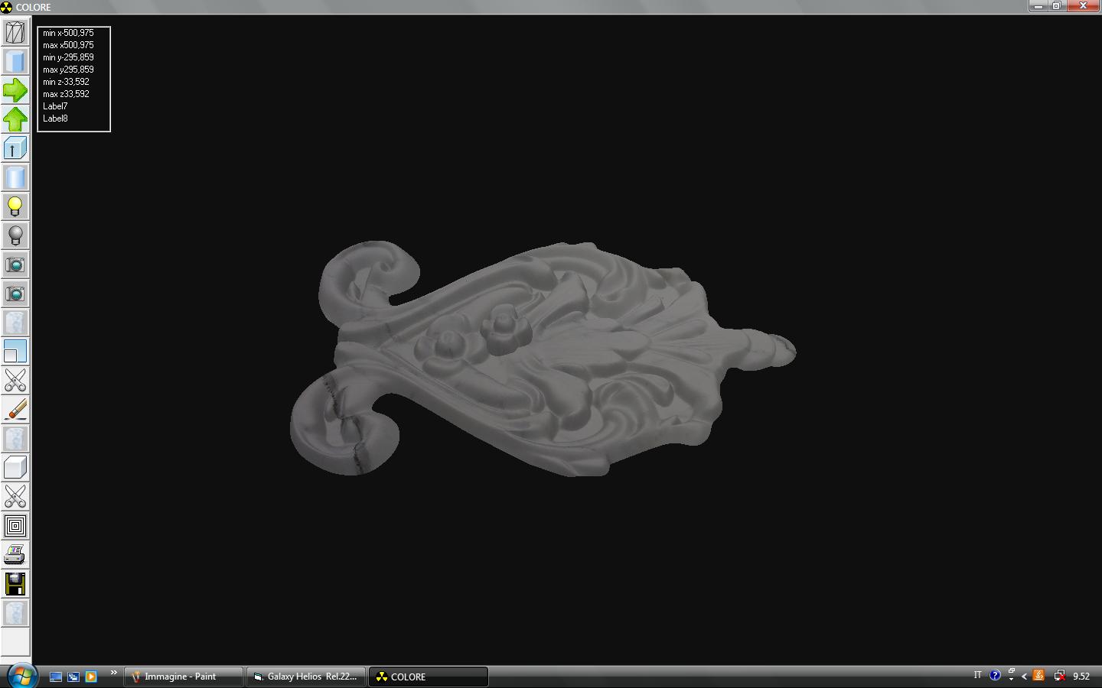1102x688 pixels.
Task: Switch to the 'Immagine - Paint' taskbar button
Action: (184, 677)
